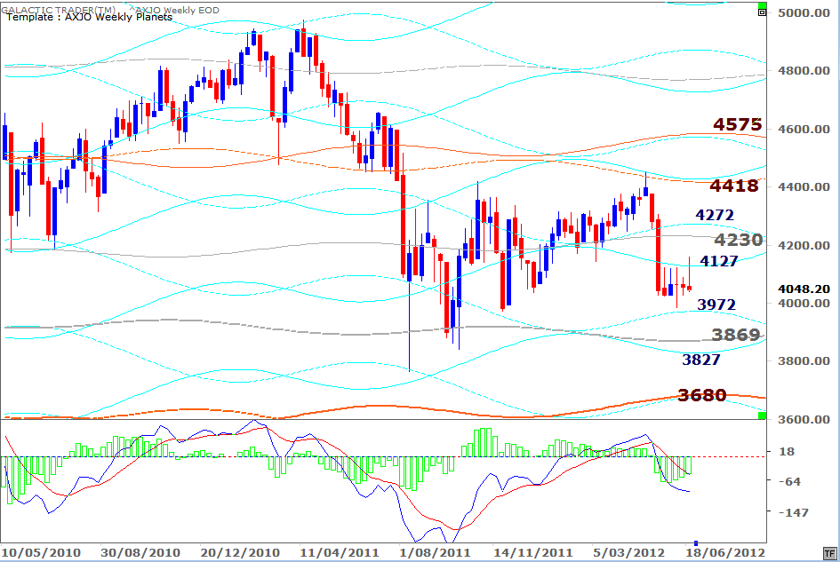Click the 10/05/2010 date label
The width and height of the screenshot is (840, 562).
click(41, 552)
